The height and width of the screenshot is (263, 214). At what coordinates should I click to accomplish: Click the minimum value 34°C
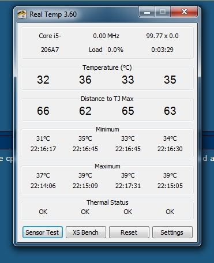[170, 138]
